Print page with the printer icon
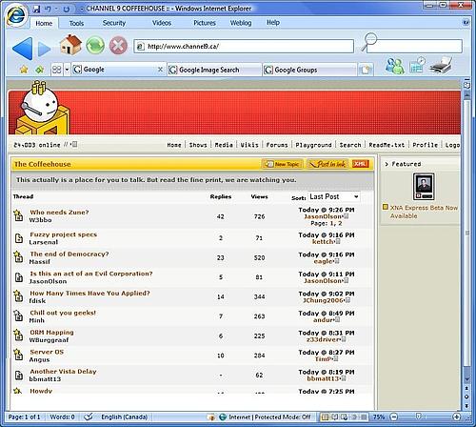Image resolution: width=476 pixels, height=427 pixels. point(441,65)
